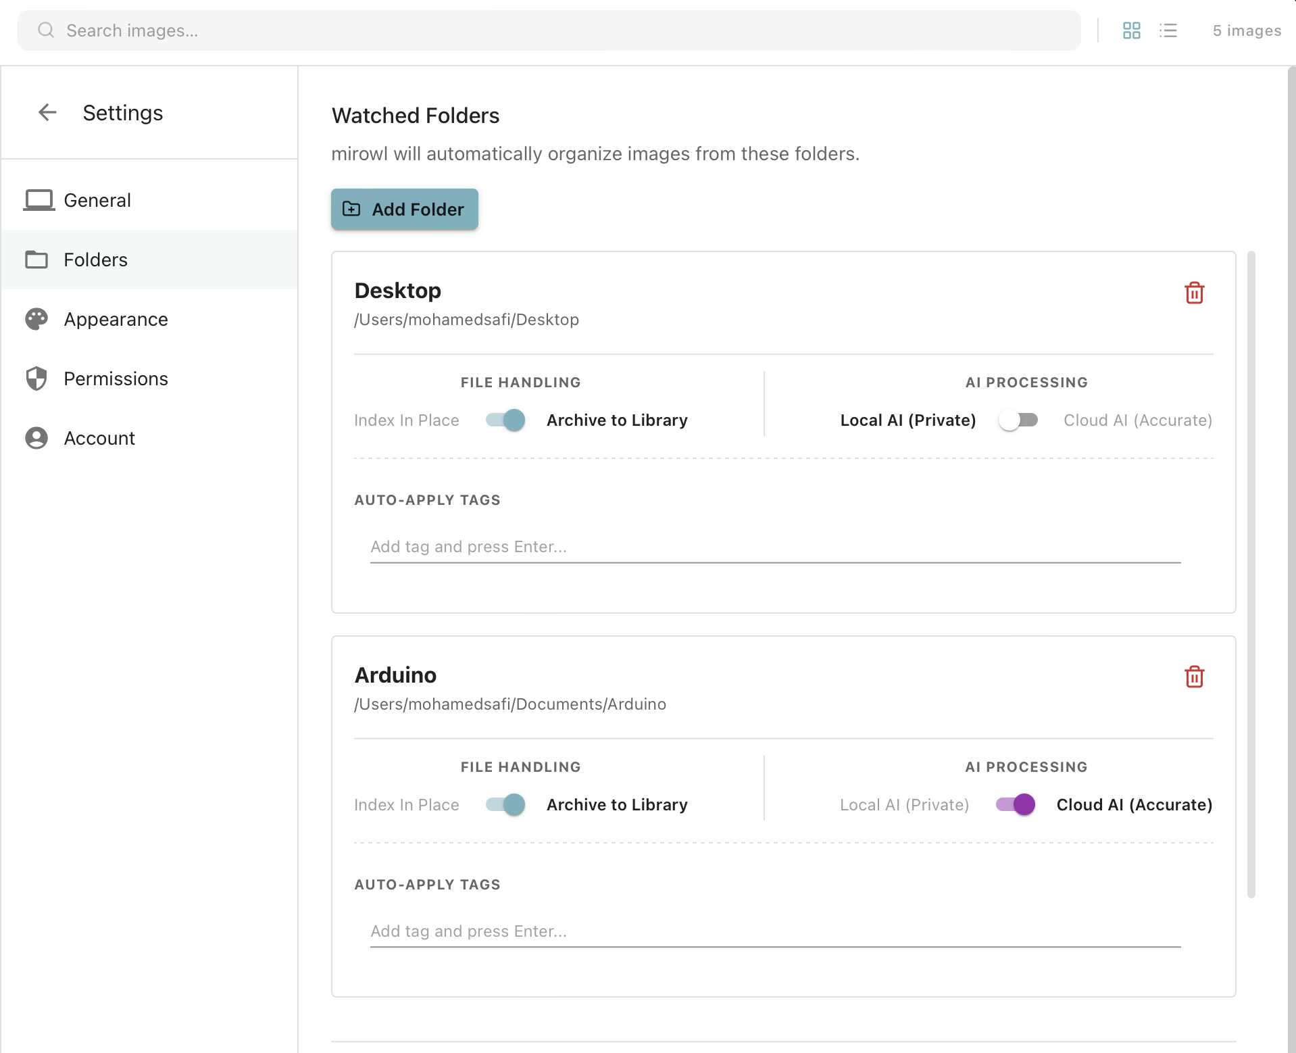
Task: Click Arduino's Index In Place label
Action: point(406,804)
